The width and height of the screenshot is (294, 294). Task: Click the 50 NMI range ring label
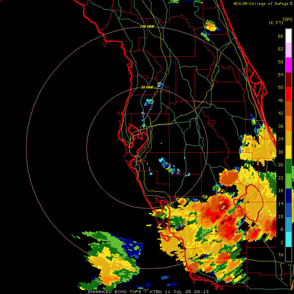point(147,87)
